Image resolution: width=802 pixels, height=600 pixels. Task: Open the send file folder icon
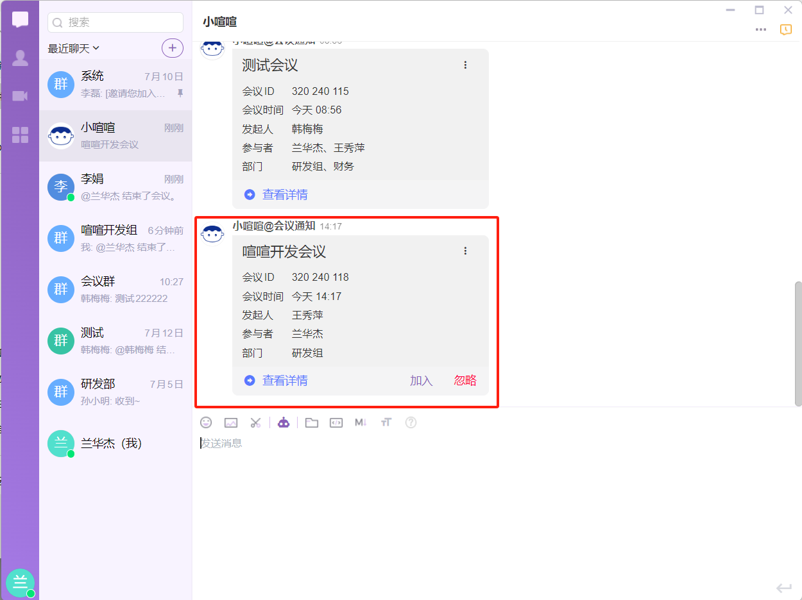tap(312, 422)
